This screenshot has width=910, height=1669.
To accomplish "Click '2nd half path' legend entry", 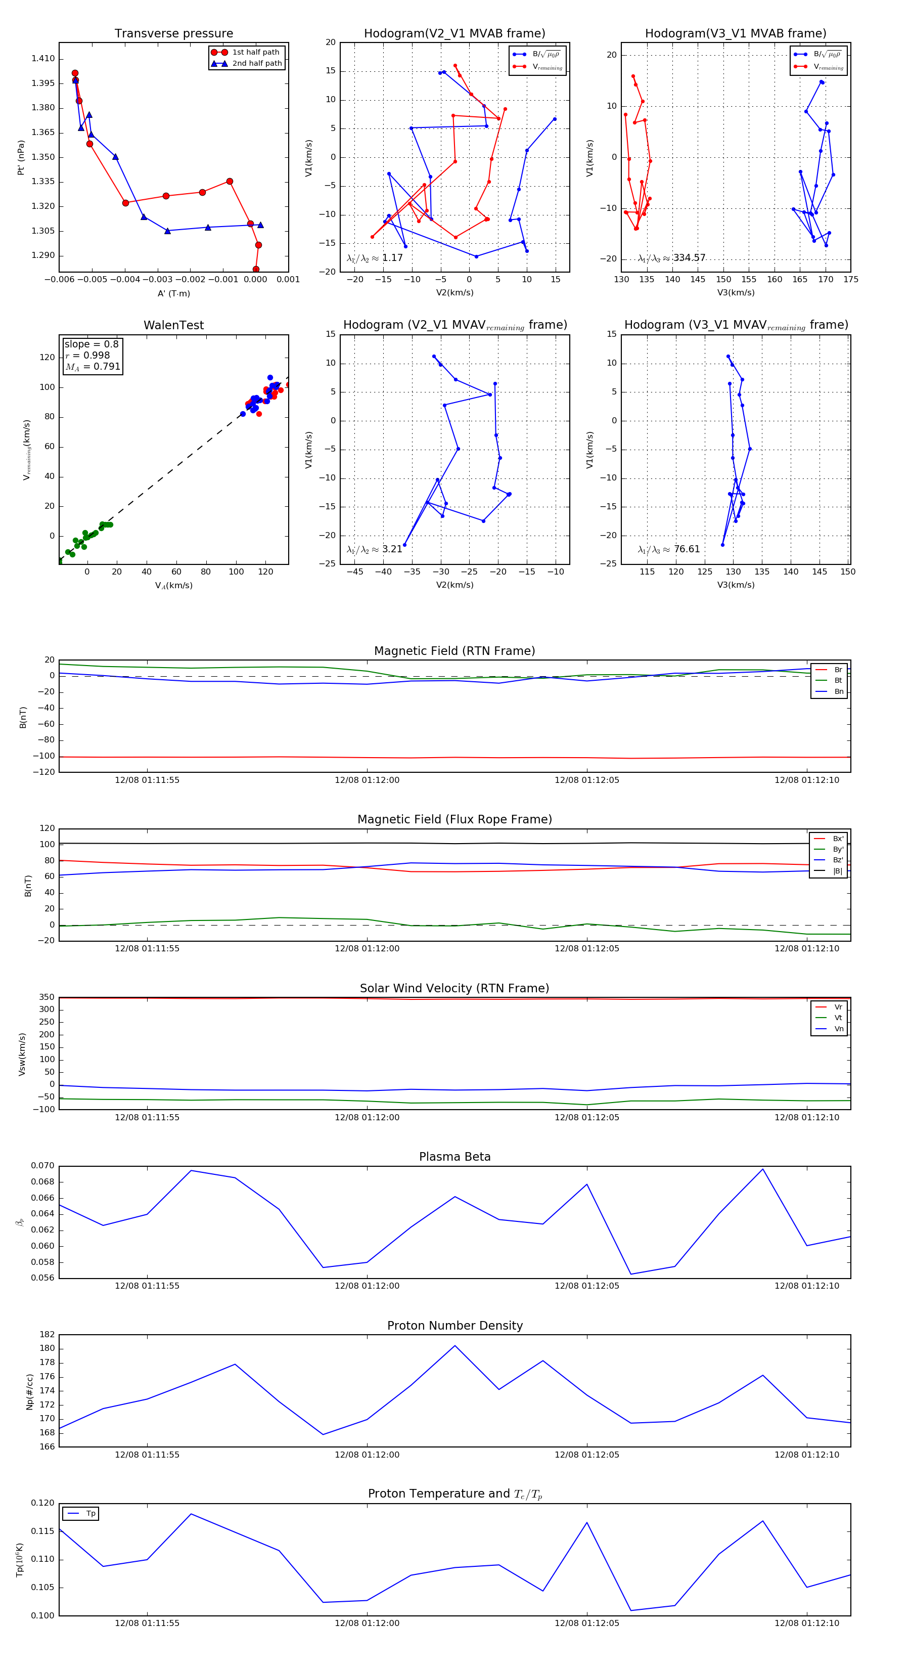I will pyautogui.click(x=246, y=64).
